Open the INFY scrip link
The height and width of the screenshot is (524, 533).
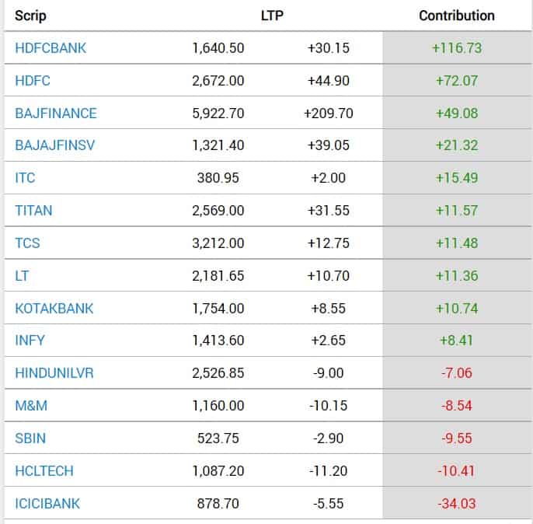pyautogui.click(x=30, y=341)
